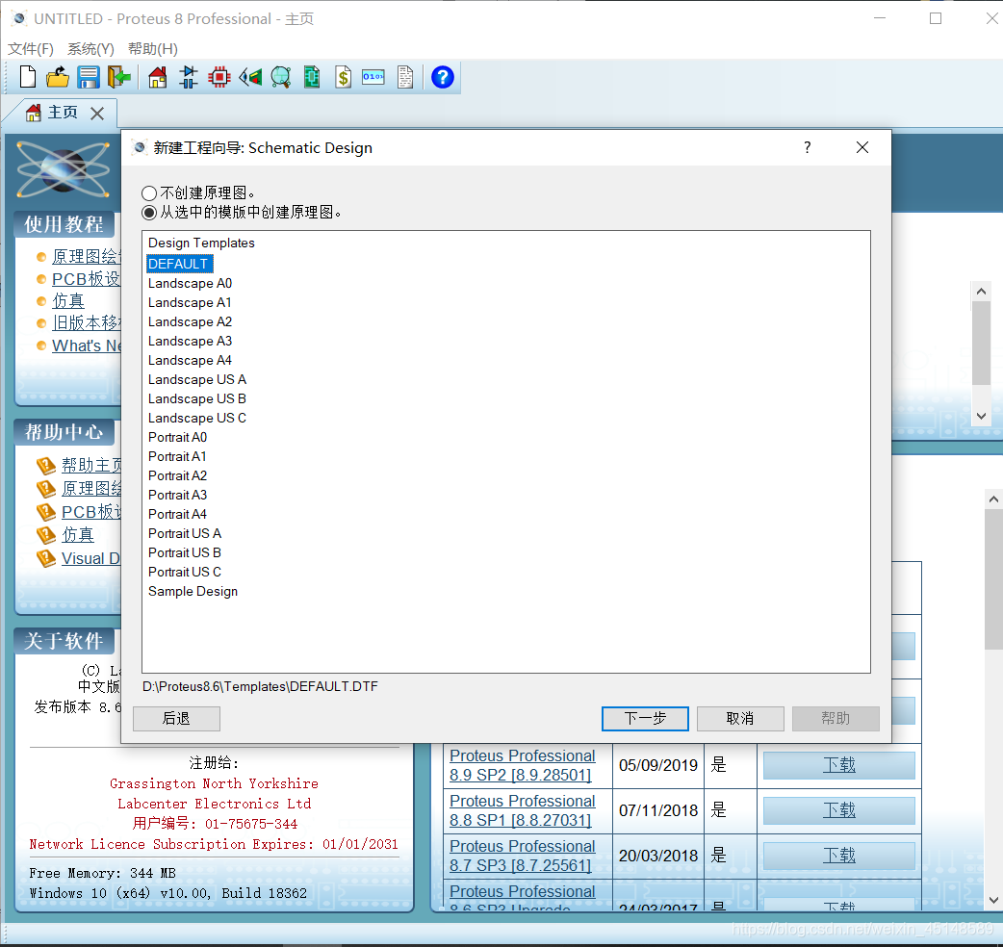Viewport: 1003px width, 947px height.
Task: Click the 取消 button
Action: 740,718
